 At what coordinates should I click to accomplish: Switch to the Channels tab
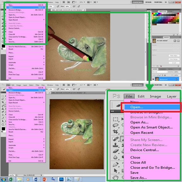tap(162, 69)
